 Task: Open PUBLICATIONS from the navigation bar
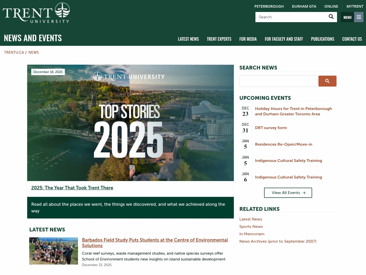(323, 39)
